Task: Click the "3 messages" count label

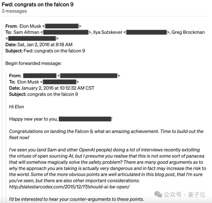Action: tap(14, 11)
